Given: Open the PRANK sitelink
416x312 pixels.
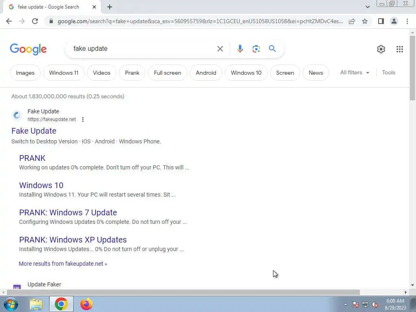Looking at the screenshot, I should tap(32, 158).
